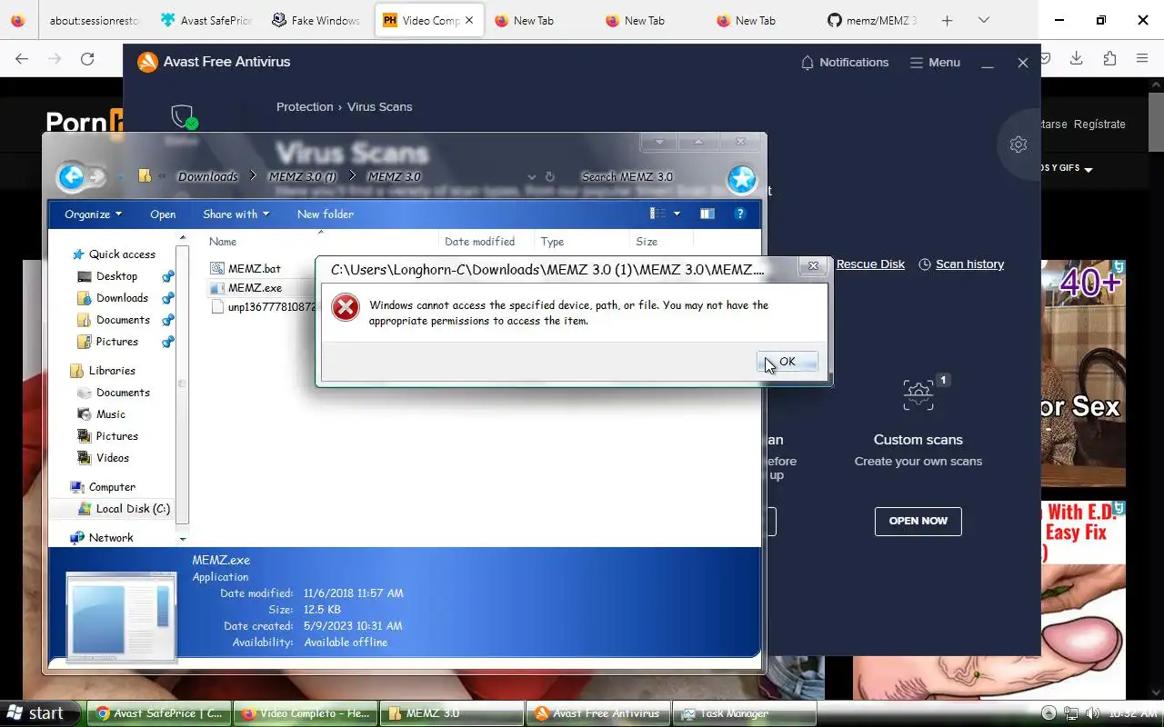Open Scan history link

pos(961,264)
